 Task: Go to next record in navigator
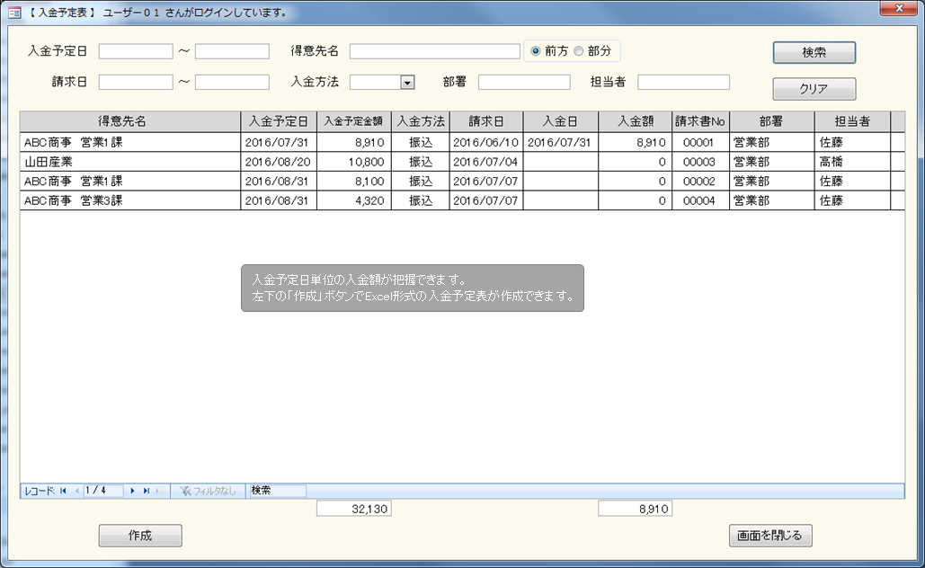coord(133,491)
